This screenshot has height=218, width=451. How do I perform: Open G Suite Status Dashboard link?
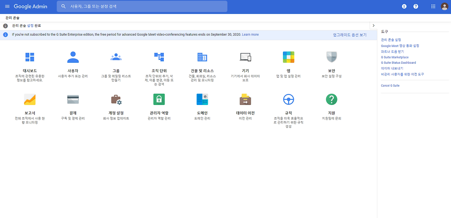click(x=398, y=63)
